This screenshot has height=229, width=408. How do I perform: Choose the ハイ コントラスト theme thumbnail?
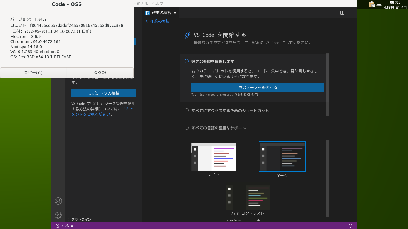click(248, 198)
